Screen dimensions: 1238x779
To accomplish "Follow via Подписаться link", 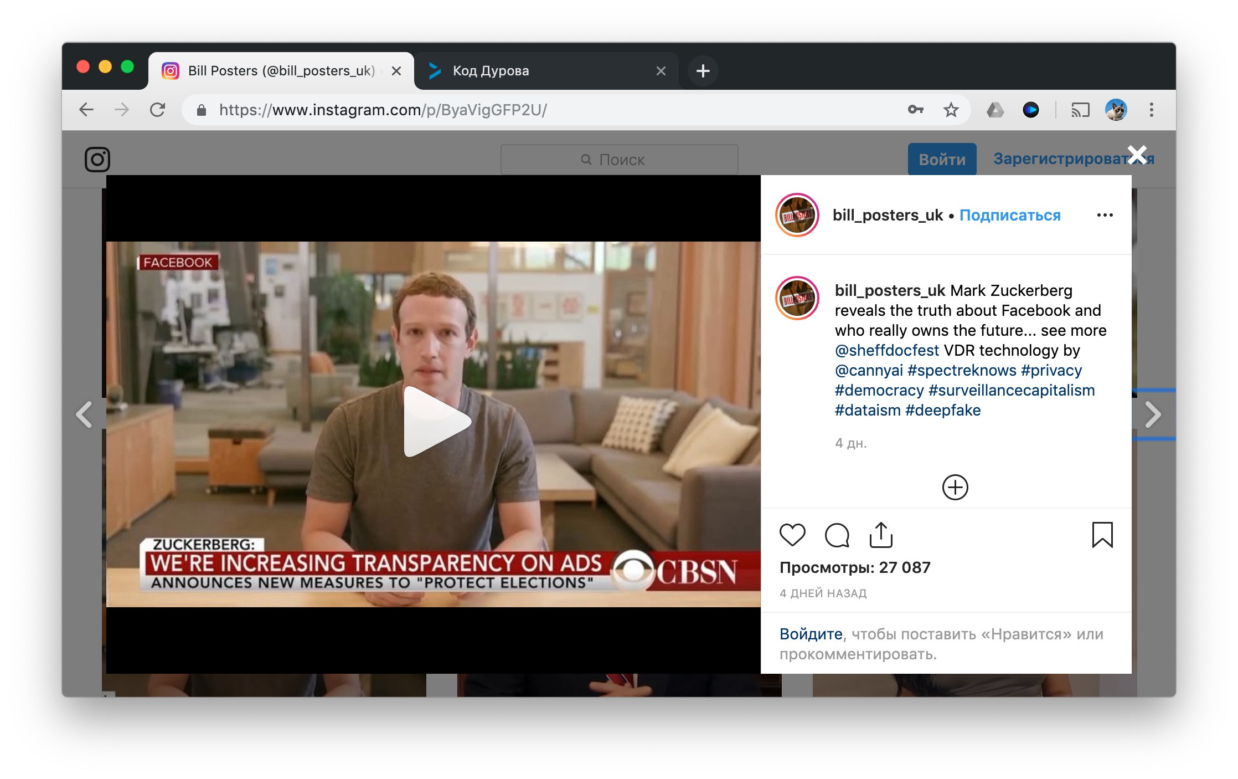I will point(1010,215).
